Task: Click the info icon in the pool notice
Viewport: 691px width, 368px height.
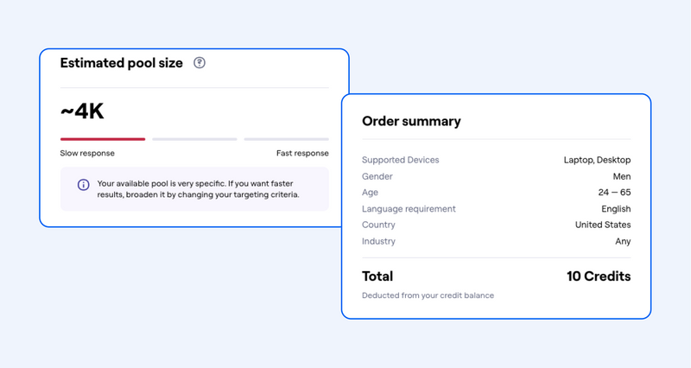Action: coord(83,185)
